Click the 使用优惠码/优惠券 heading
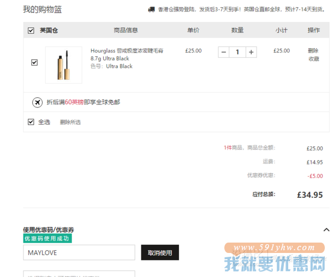 [49, 230]
